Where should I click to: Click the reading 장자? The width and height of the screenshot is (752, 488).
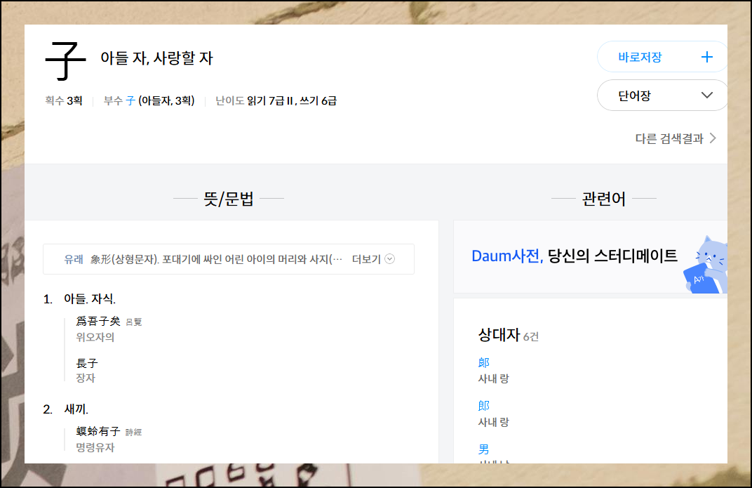point(86,378)
